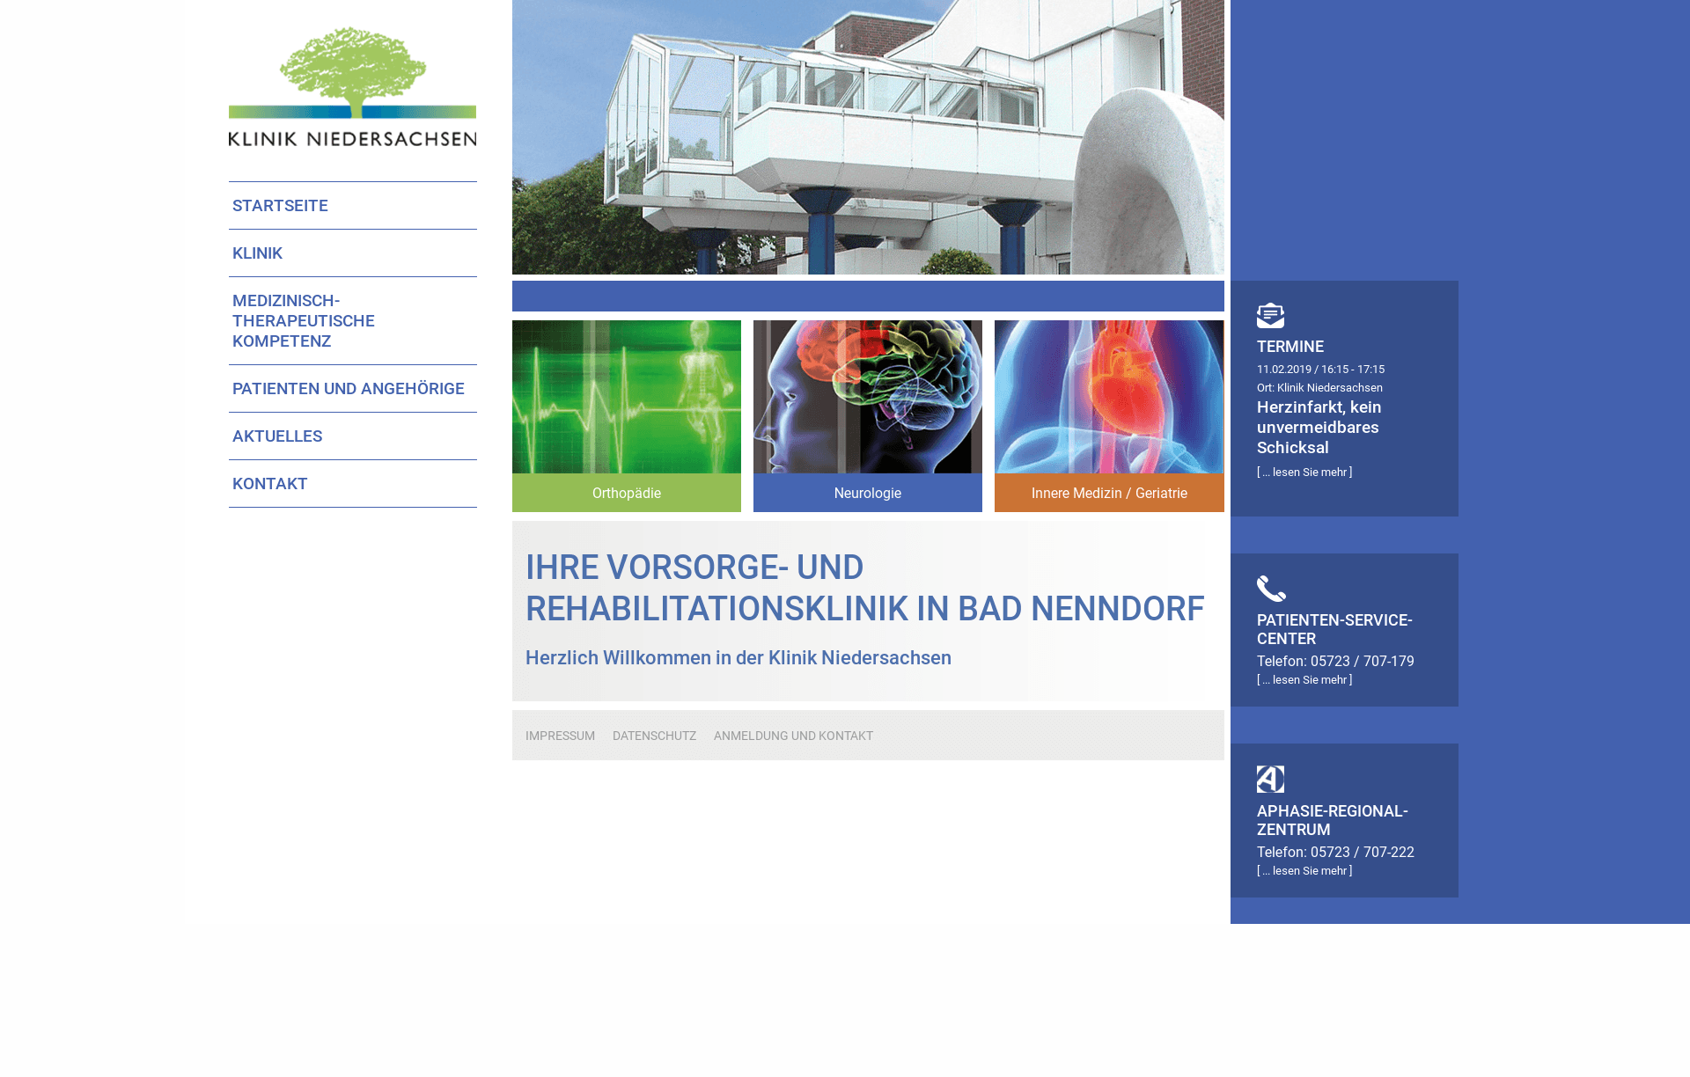Open the Herzinfarkt event title
The height and width of the screenshot is (1077, 1690).
point(1319,428)
